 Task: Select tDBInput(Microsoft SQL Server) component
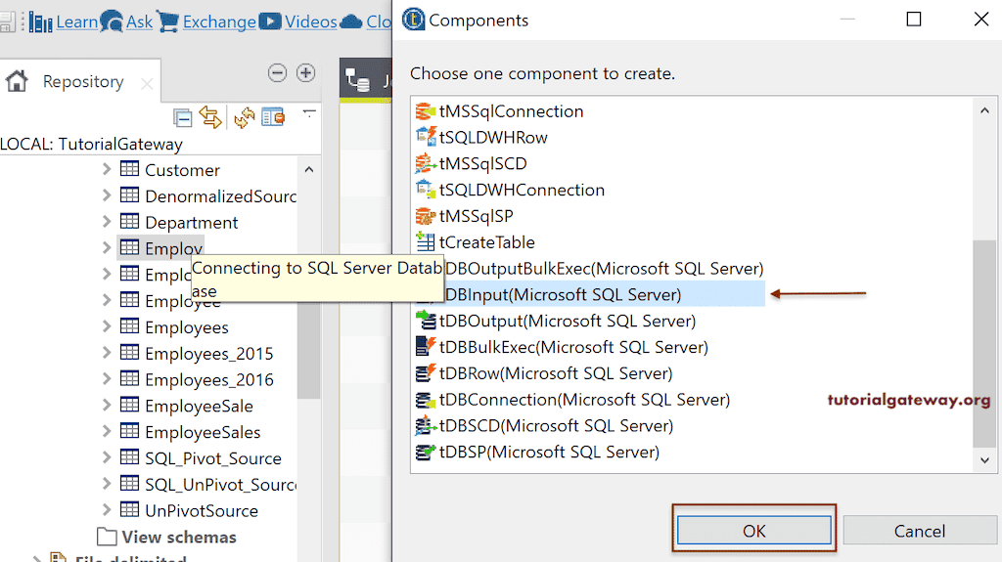563,294
